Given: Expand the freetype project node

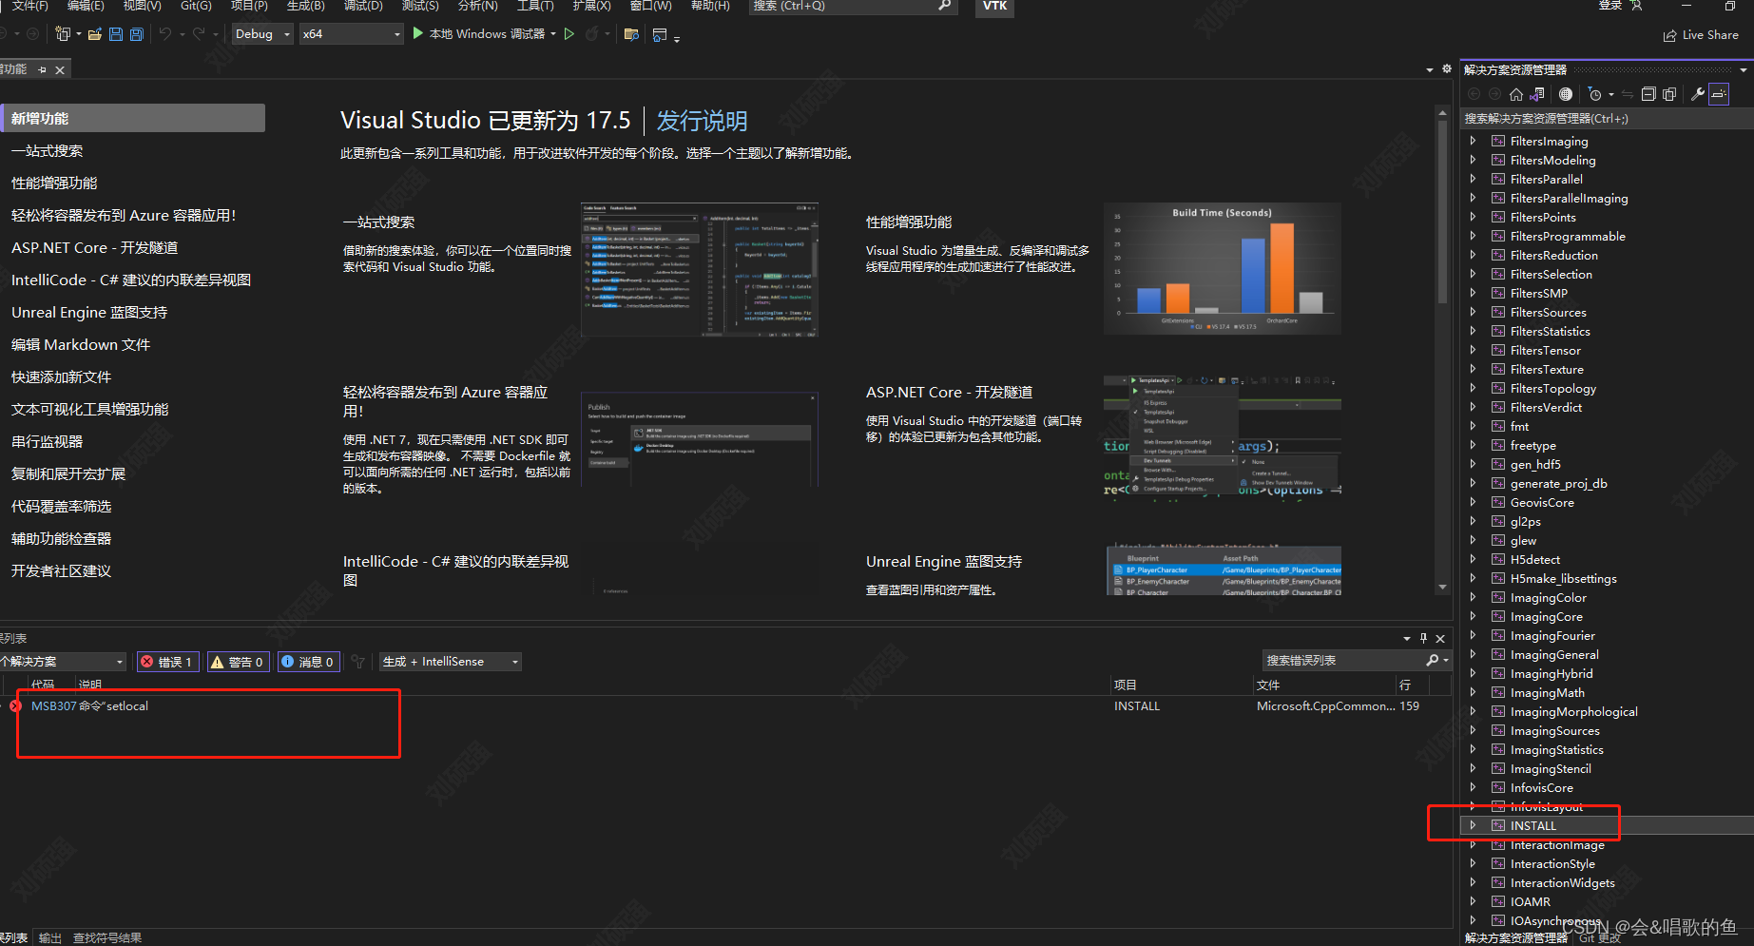Looking at the screenshot, I should point(1474,445).
